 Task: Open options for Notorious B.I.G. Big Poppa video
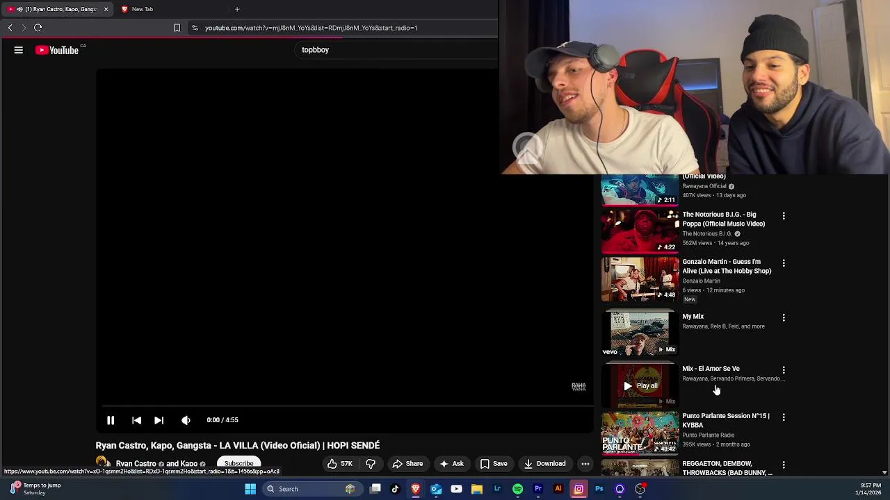[784, 216]
